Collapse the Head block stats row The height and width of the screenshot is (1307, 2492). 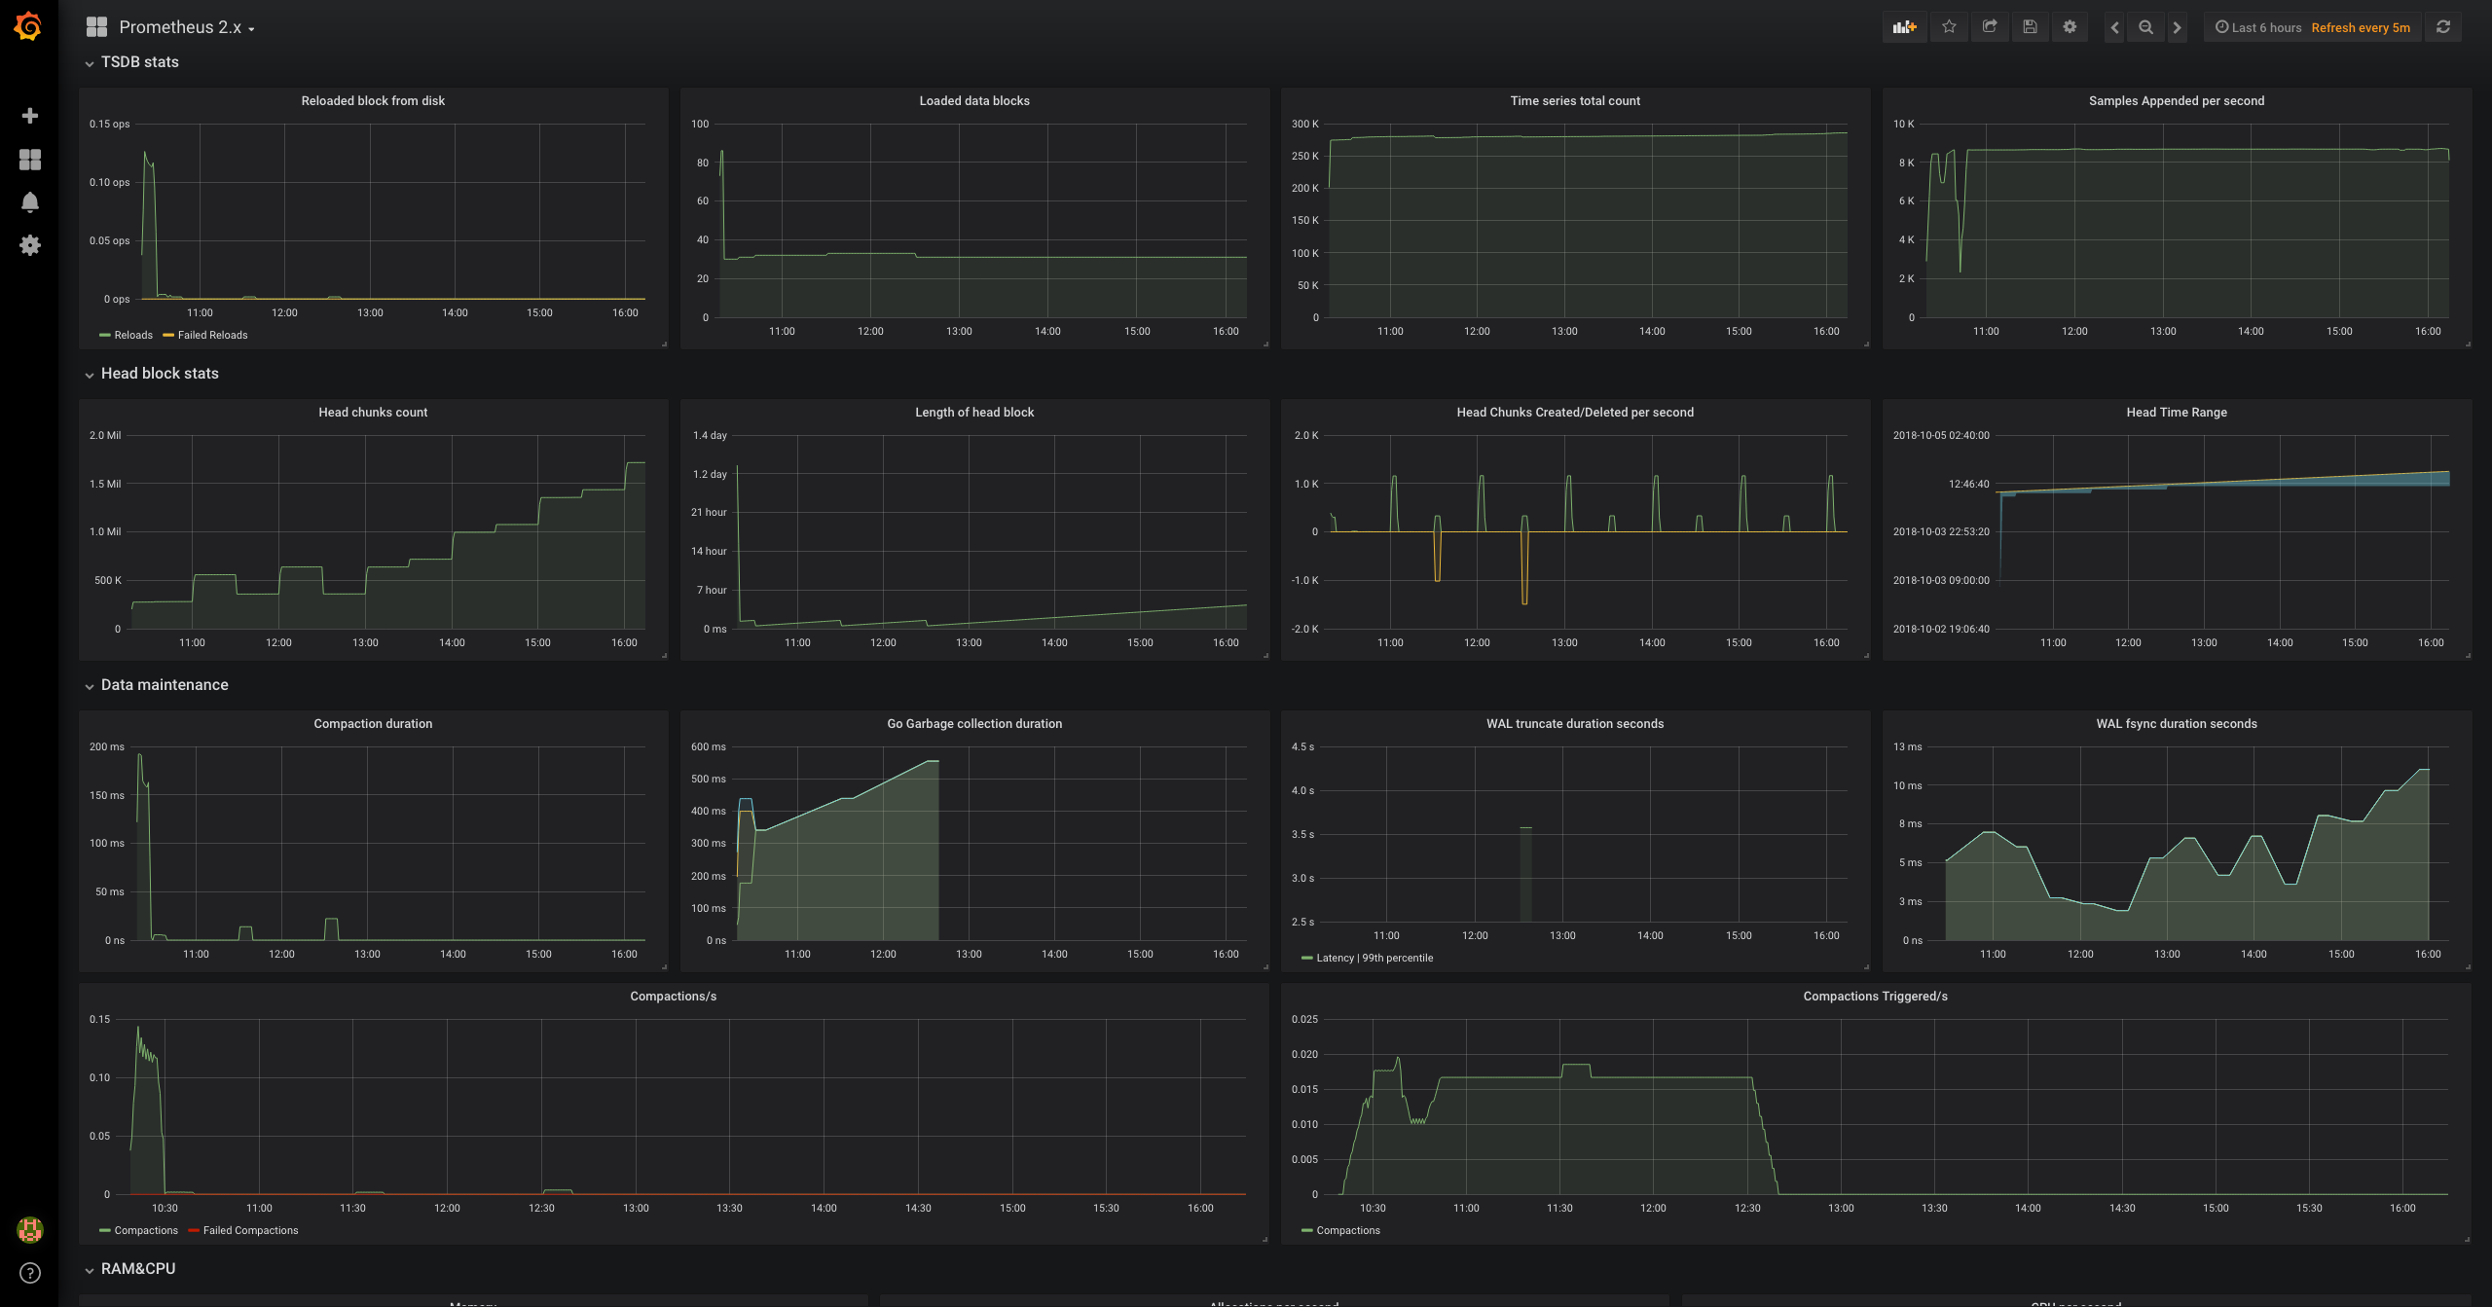tap(160, 374)
